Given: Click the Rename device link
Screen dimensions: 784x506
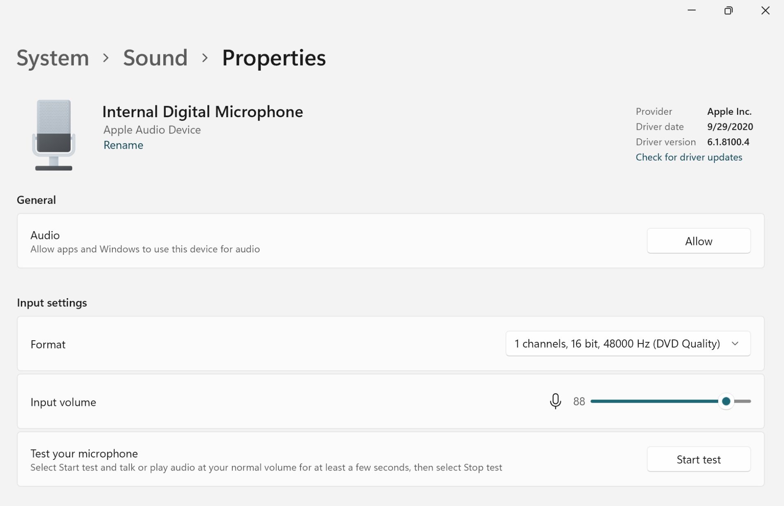Looking at the screenshot, I should 123,145.
